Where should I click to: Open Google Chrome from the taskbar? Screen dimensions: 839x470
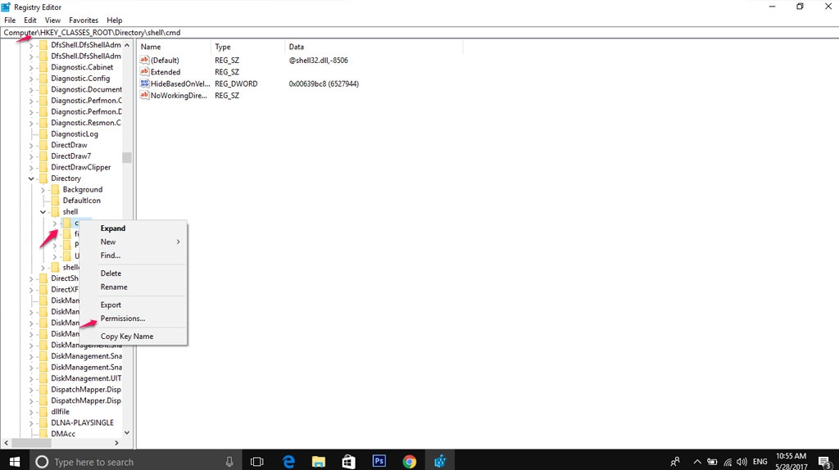click(410, 461)
